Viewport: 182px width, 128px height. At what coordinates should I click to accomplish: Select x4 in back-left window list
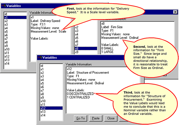pos(15,28)
